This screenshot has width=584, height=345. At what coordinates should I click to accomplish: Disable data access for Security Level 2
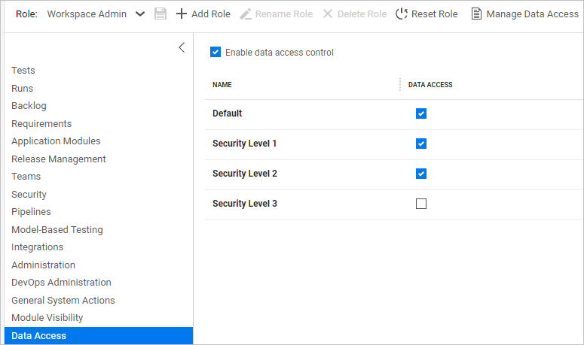[x=421, y=174]
